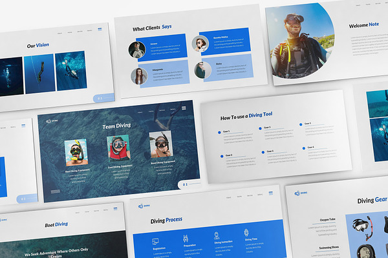
Task: Click the sunglasses woman client avatar
Action: pos(200,44)
